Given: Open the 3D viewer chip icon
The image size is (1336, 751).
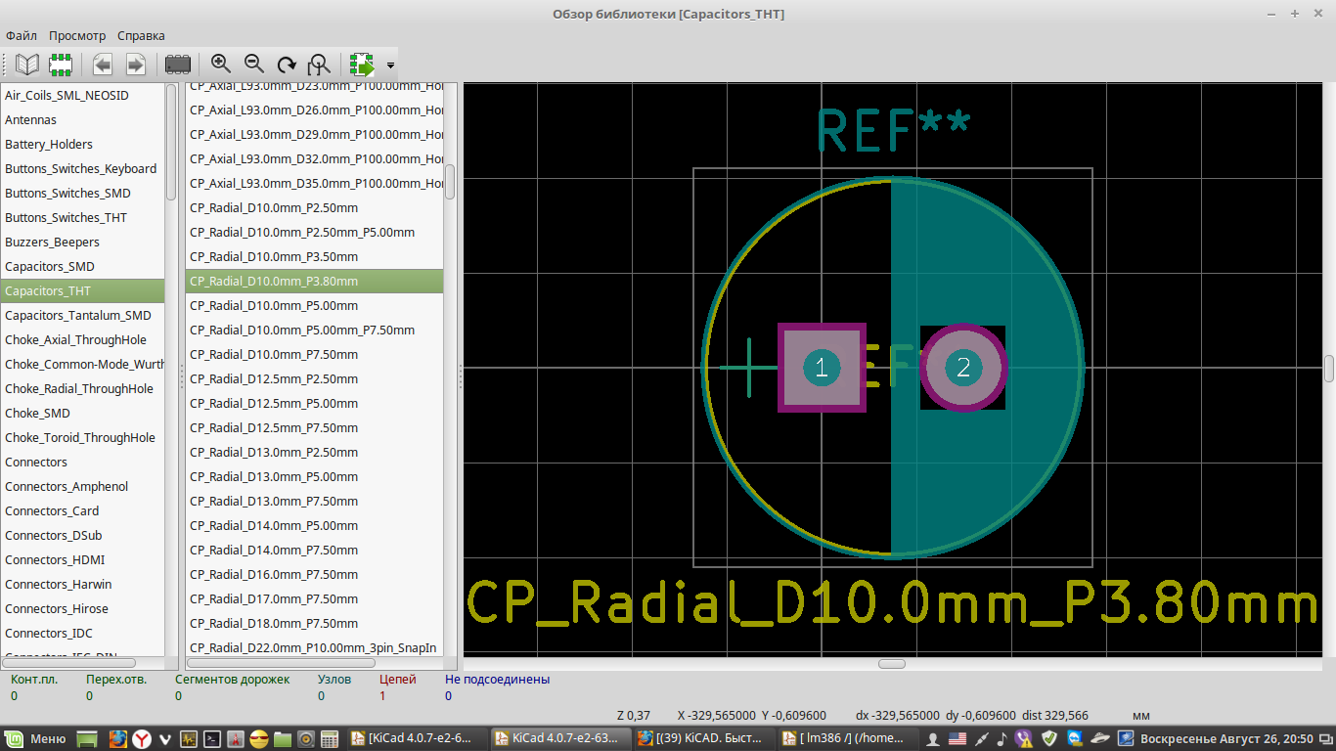Looking at the screenshot, I should pyautogui.click(x=178, y=65).
